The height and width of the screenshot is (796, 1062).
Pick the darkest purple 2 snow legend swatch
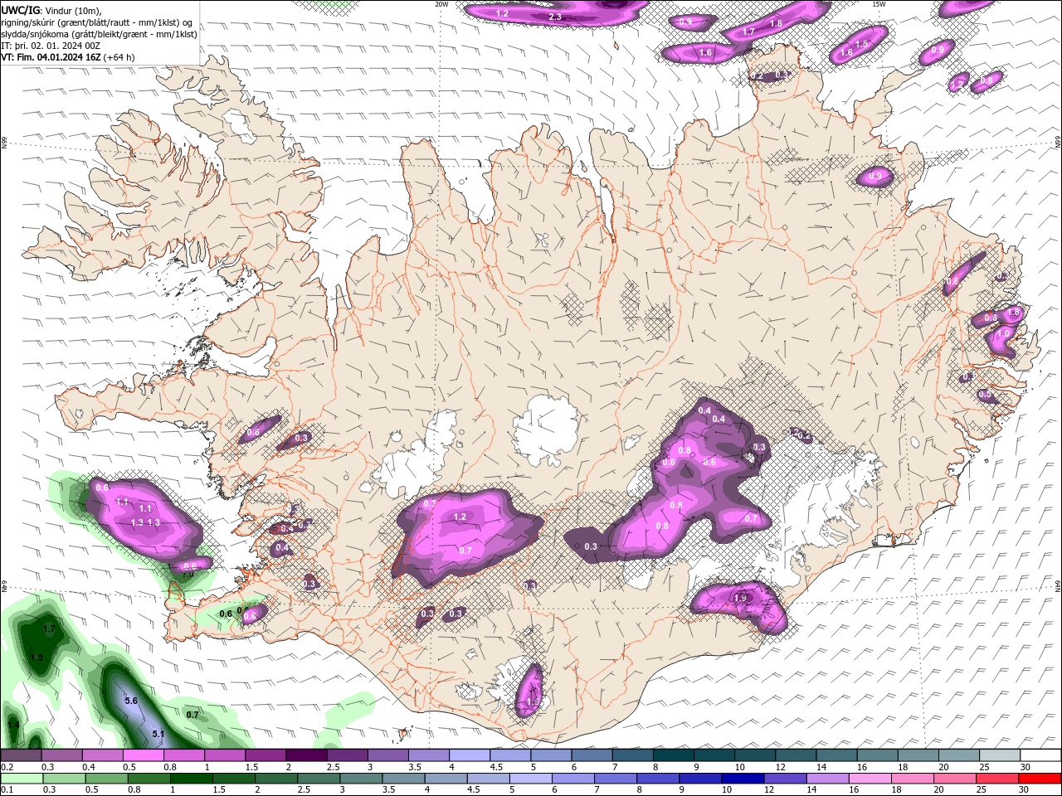click(x=306, y=755)
